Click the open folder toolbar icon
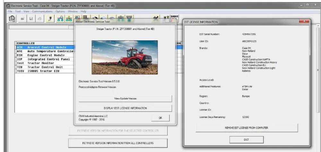The width and height of the screenshot is (321, 152). [x=22, y=19]
